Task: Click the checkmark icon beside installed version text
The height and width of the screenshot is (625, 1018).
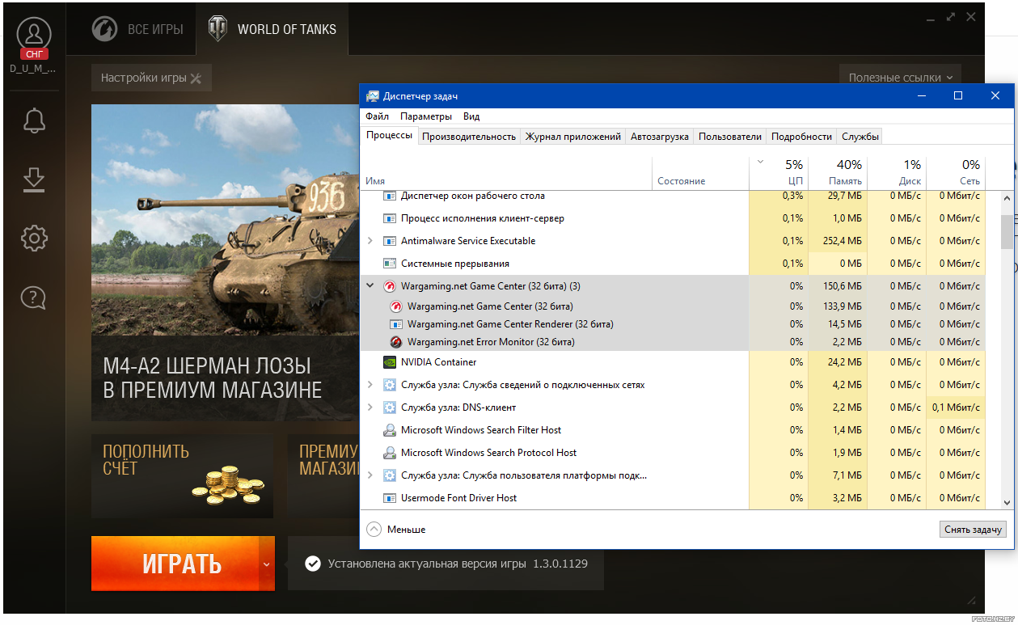Action: coord(313,563)
